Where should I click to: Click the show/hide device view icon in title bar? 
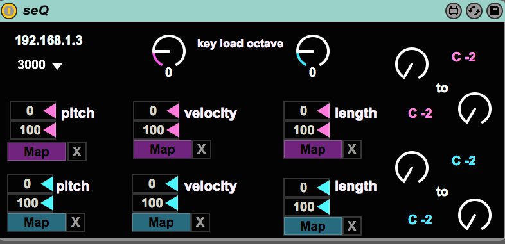tap(454, 11)
